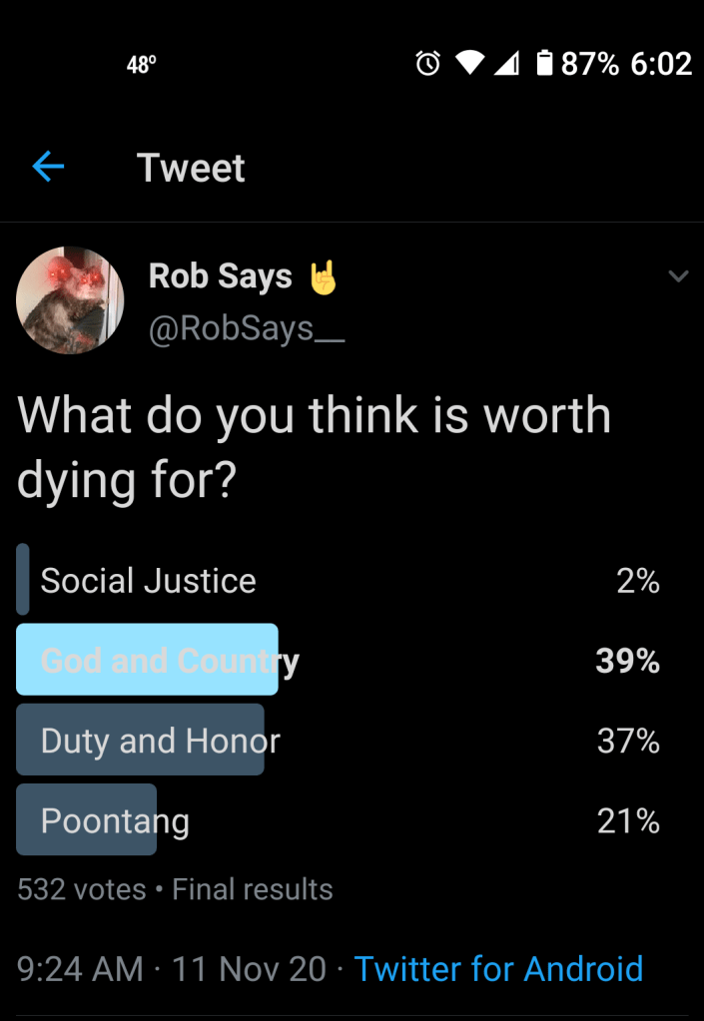This screenshot has width=704, height=1021.
Task: Tap the 532 votes final results text
Action: coord(175,889)
